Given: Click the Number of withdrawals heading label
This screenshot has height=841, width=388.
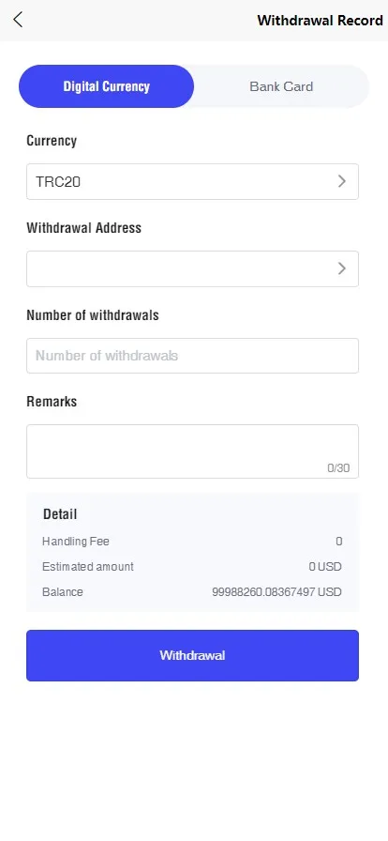Looking at the screenshot, I should click(93, 314).
